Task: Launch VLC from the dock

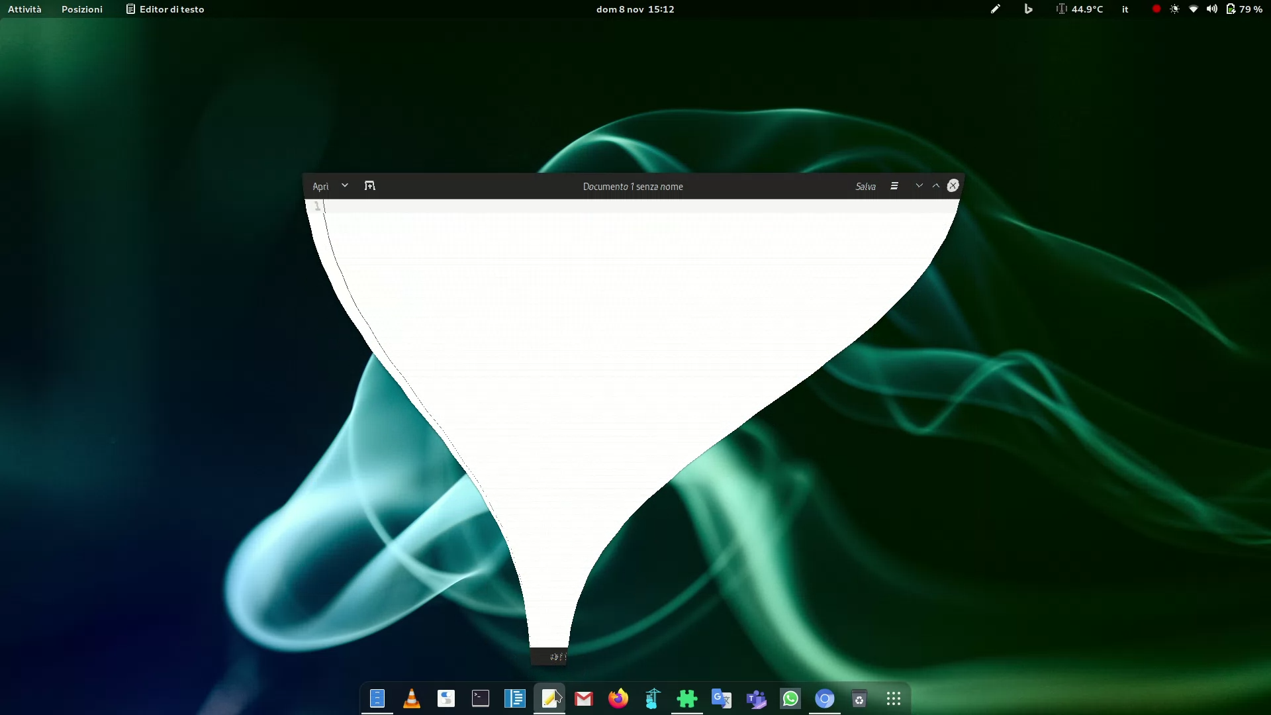Action: coord(412,698)
